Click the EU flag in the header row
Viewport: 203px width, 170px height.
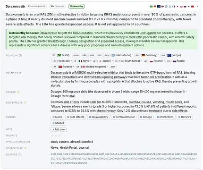[x=159, y=7]
